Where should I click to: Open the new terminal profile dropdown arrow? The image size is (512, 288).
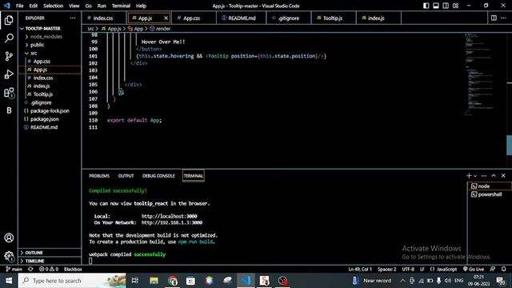(x=475, y=176)
